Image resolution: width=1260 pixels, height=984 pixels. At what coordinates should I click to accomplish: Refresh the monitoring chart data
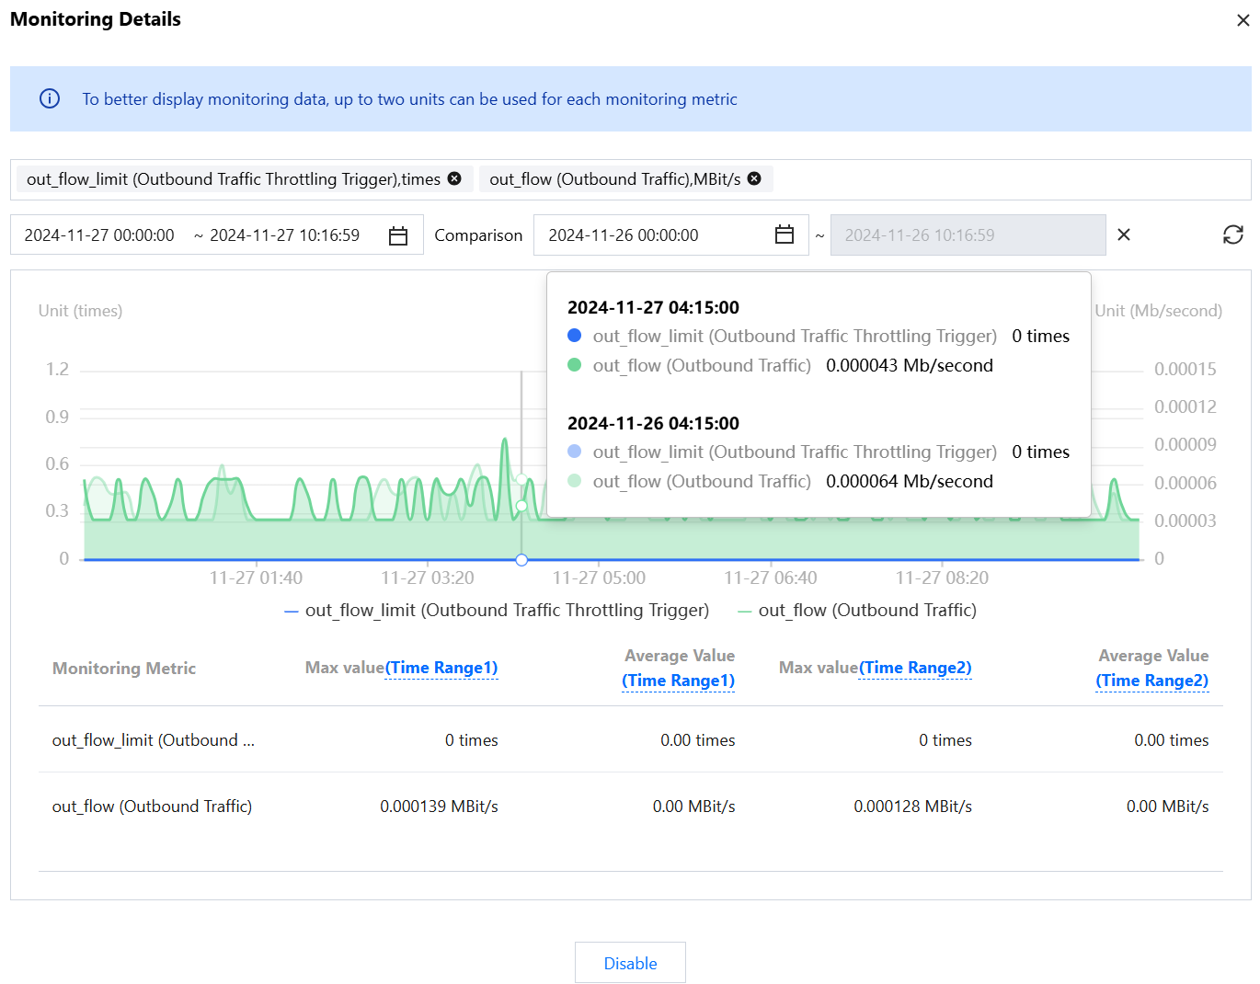1232,235
